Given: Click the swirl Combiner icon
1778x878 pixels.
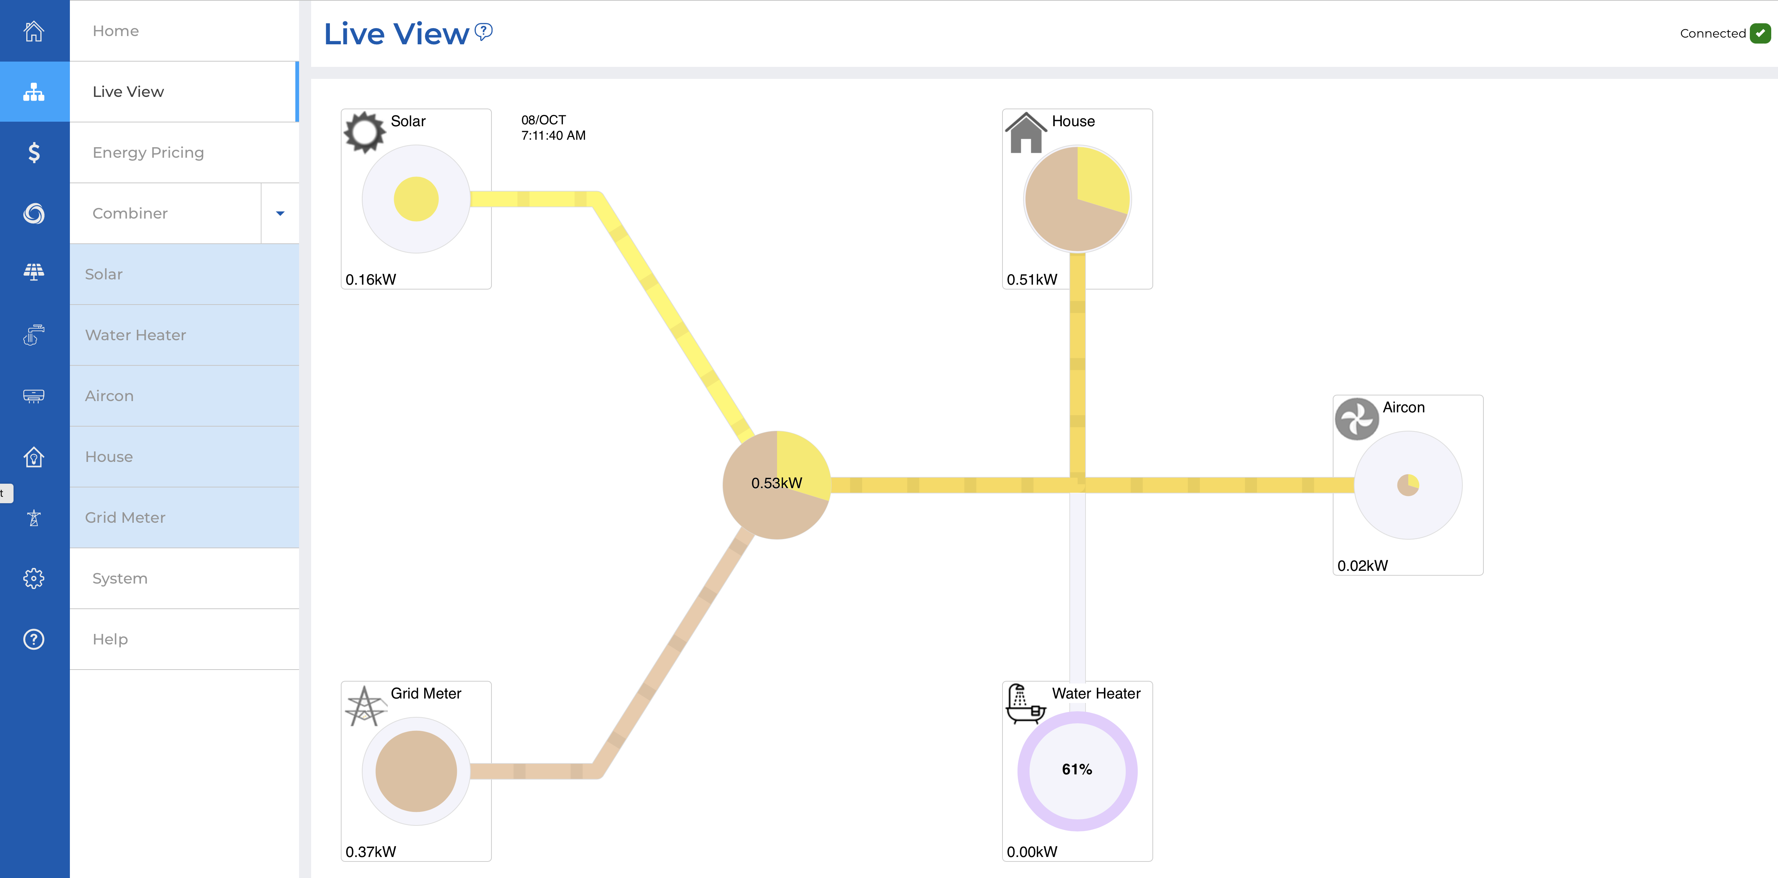Looking at the screenshot, I should pyautogui.click(x=34, y=214).
